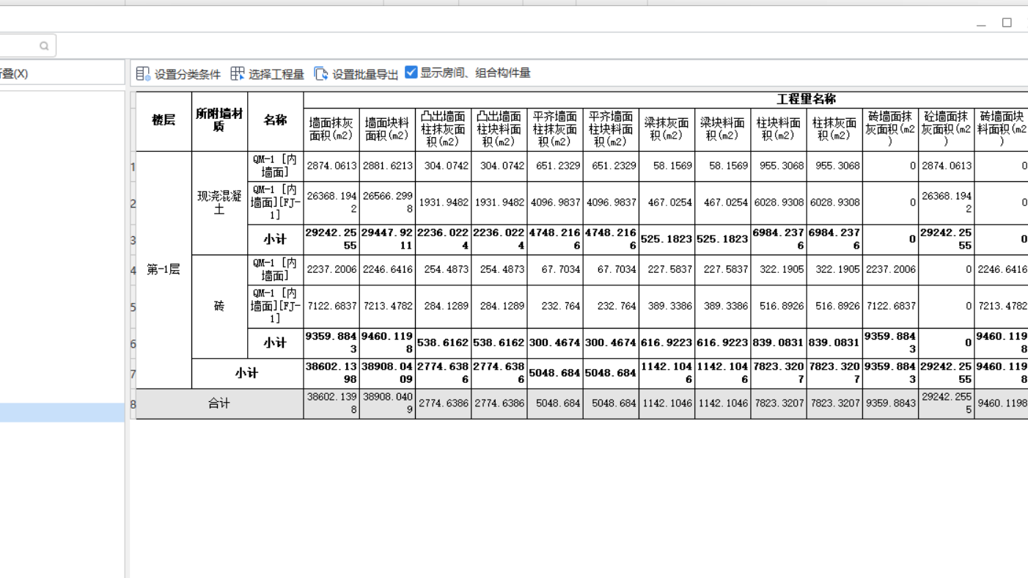Screen dimensions: 1028x578
Task: Click the 砖 material cell
Action: [x=219, y=307]
